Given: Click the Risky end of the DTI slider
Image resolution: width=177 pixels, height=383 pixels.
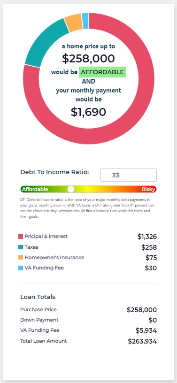Looking at the screenshot, I should 149,189.
